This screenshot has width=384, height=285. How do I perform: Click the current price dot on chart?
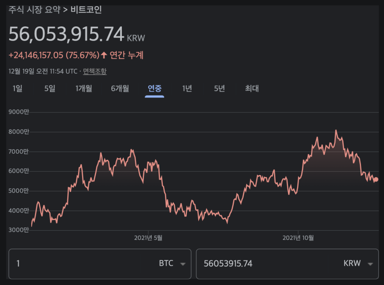(x=376, y=179)
